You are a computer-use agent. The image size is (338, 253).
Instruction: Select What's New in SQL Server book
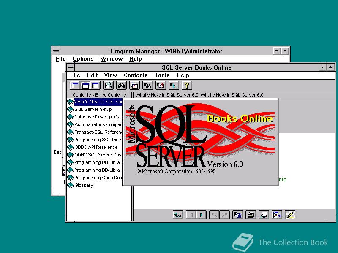click(x=98, y=102)
